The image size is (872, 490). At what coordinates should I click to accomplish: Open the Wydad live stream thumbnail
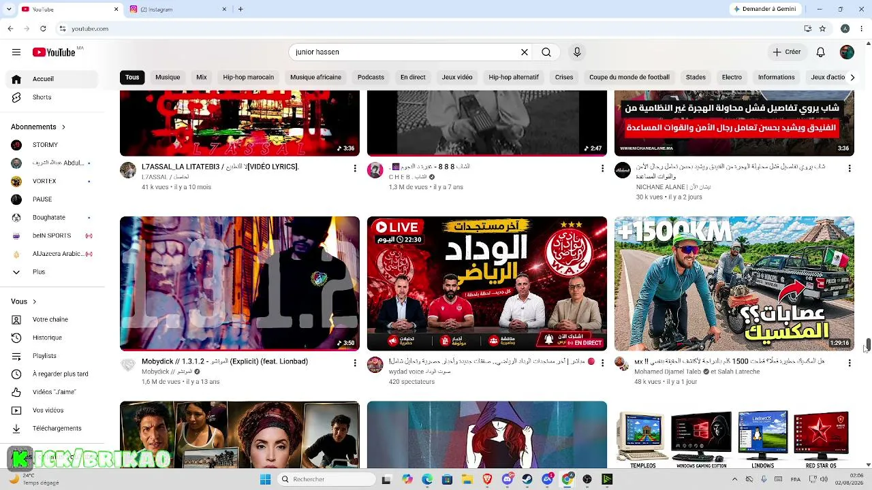click(487, 284)
